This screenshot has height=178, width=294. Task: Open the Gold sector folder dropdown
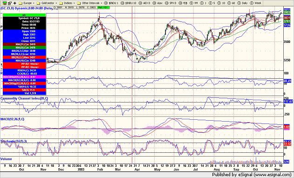(x=47, y=3)
